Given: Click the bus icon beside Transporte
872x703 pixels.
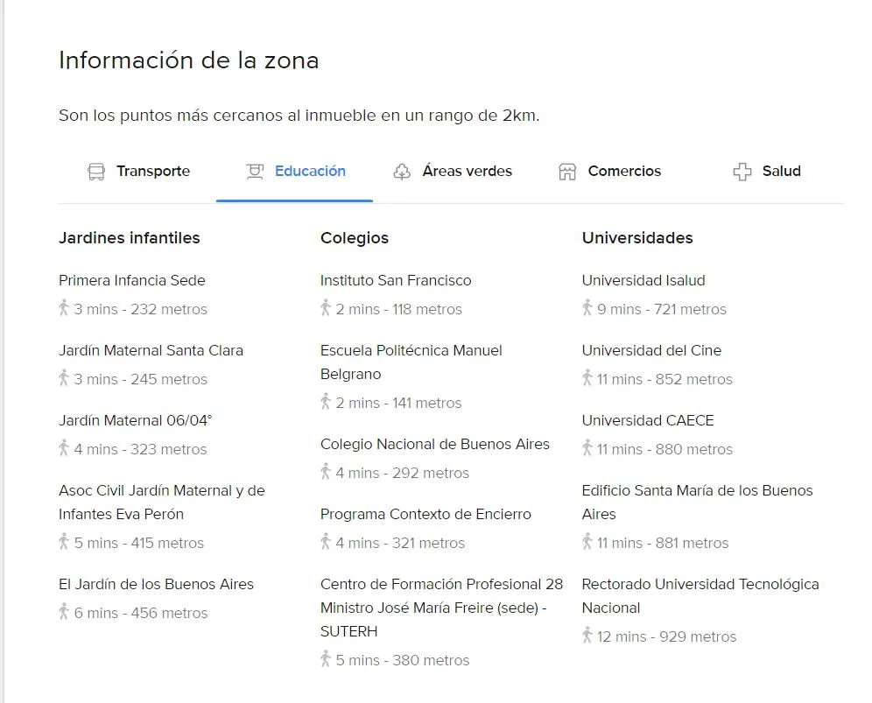Looking at the screenshot, I should click(x=96, y=172).
